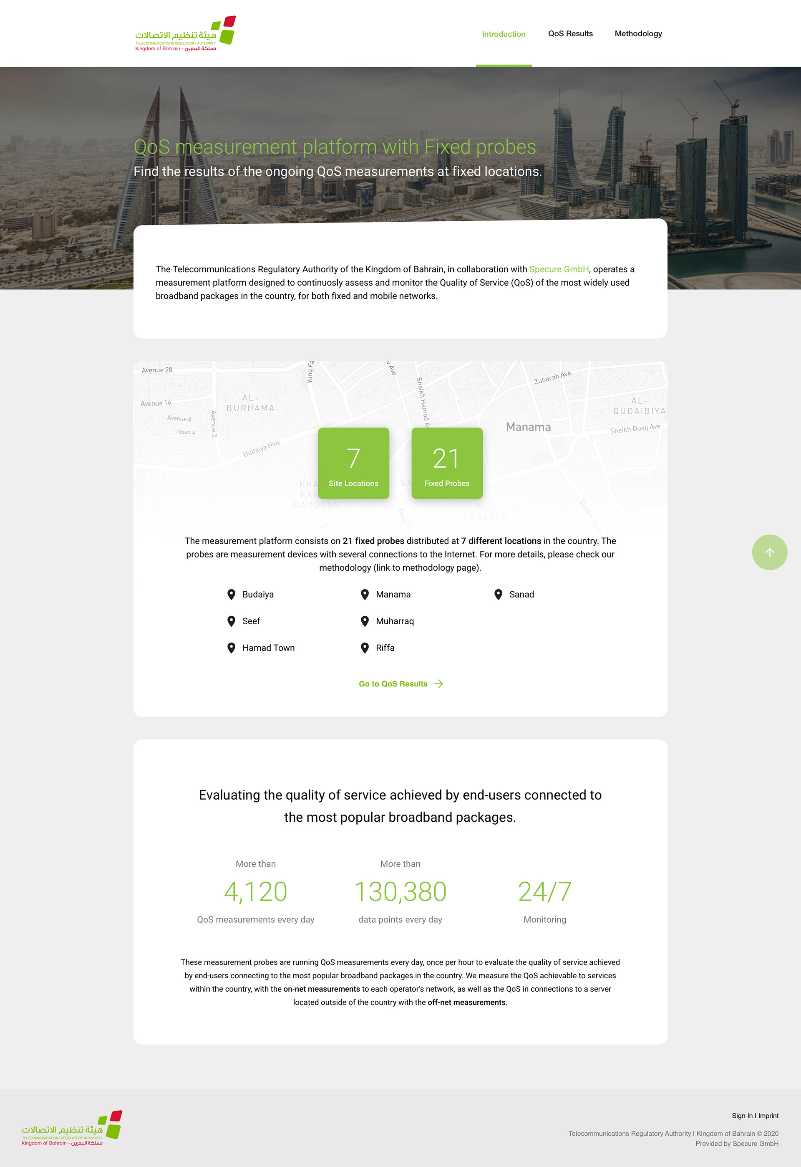Screen dimensions: 801x1167
Task: Click the arrow beside Go to QoS Results
Action: tap(438, 683)
